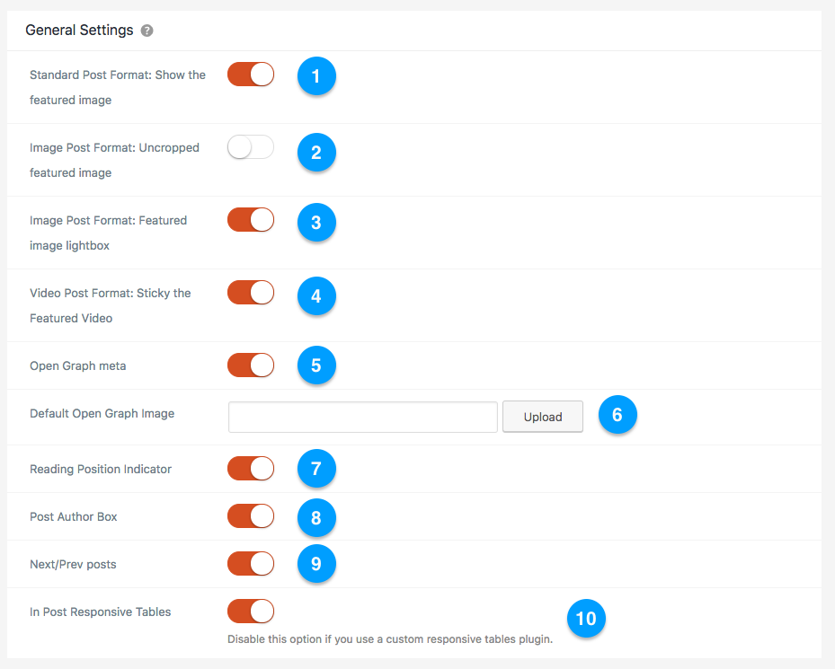Disable In Post Responsive Tables toggle

[251, 612]
